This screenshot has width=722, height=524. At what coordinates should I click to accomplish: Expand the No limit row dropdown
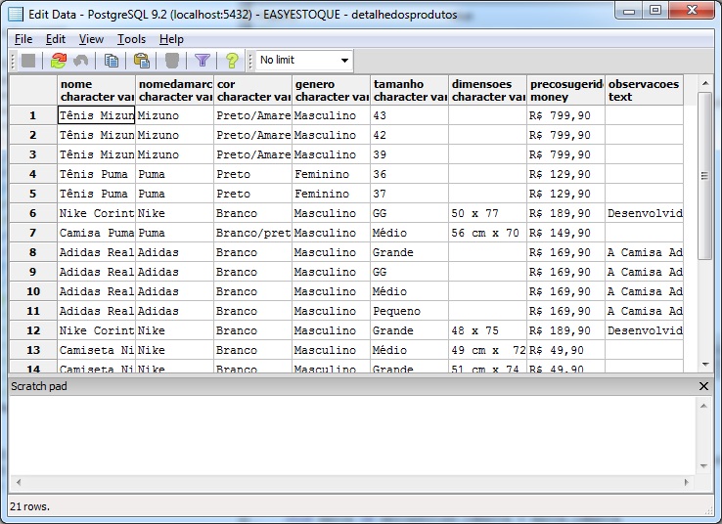click(x=343, y=61)
